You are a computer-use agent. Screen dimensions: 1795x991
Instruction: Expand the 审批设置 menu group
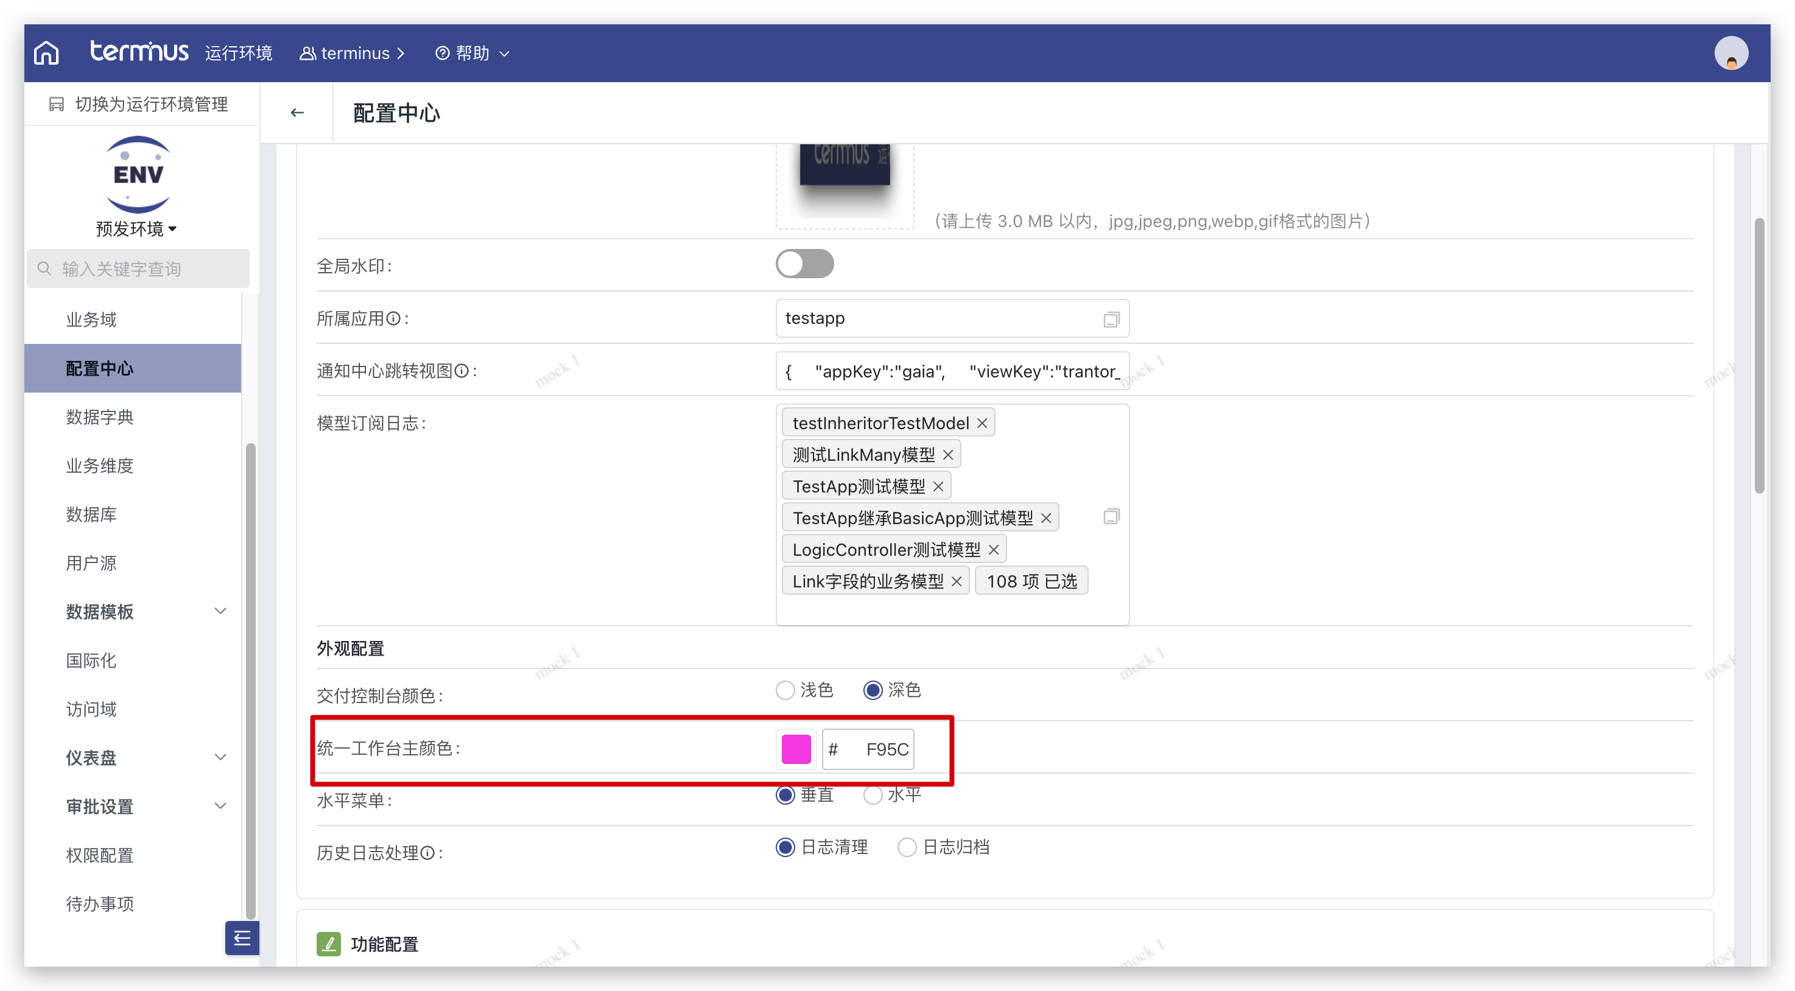point(132,807)
